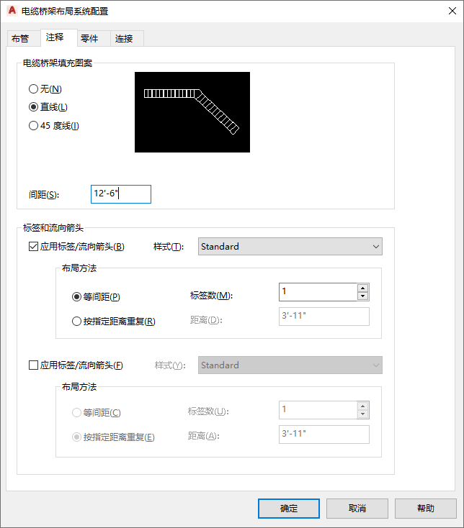The image size is (464, 528).
Task: Select 按指定距离重复(E) radio option
Action: coord(113,437)
